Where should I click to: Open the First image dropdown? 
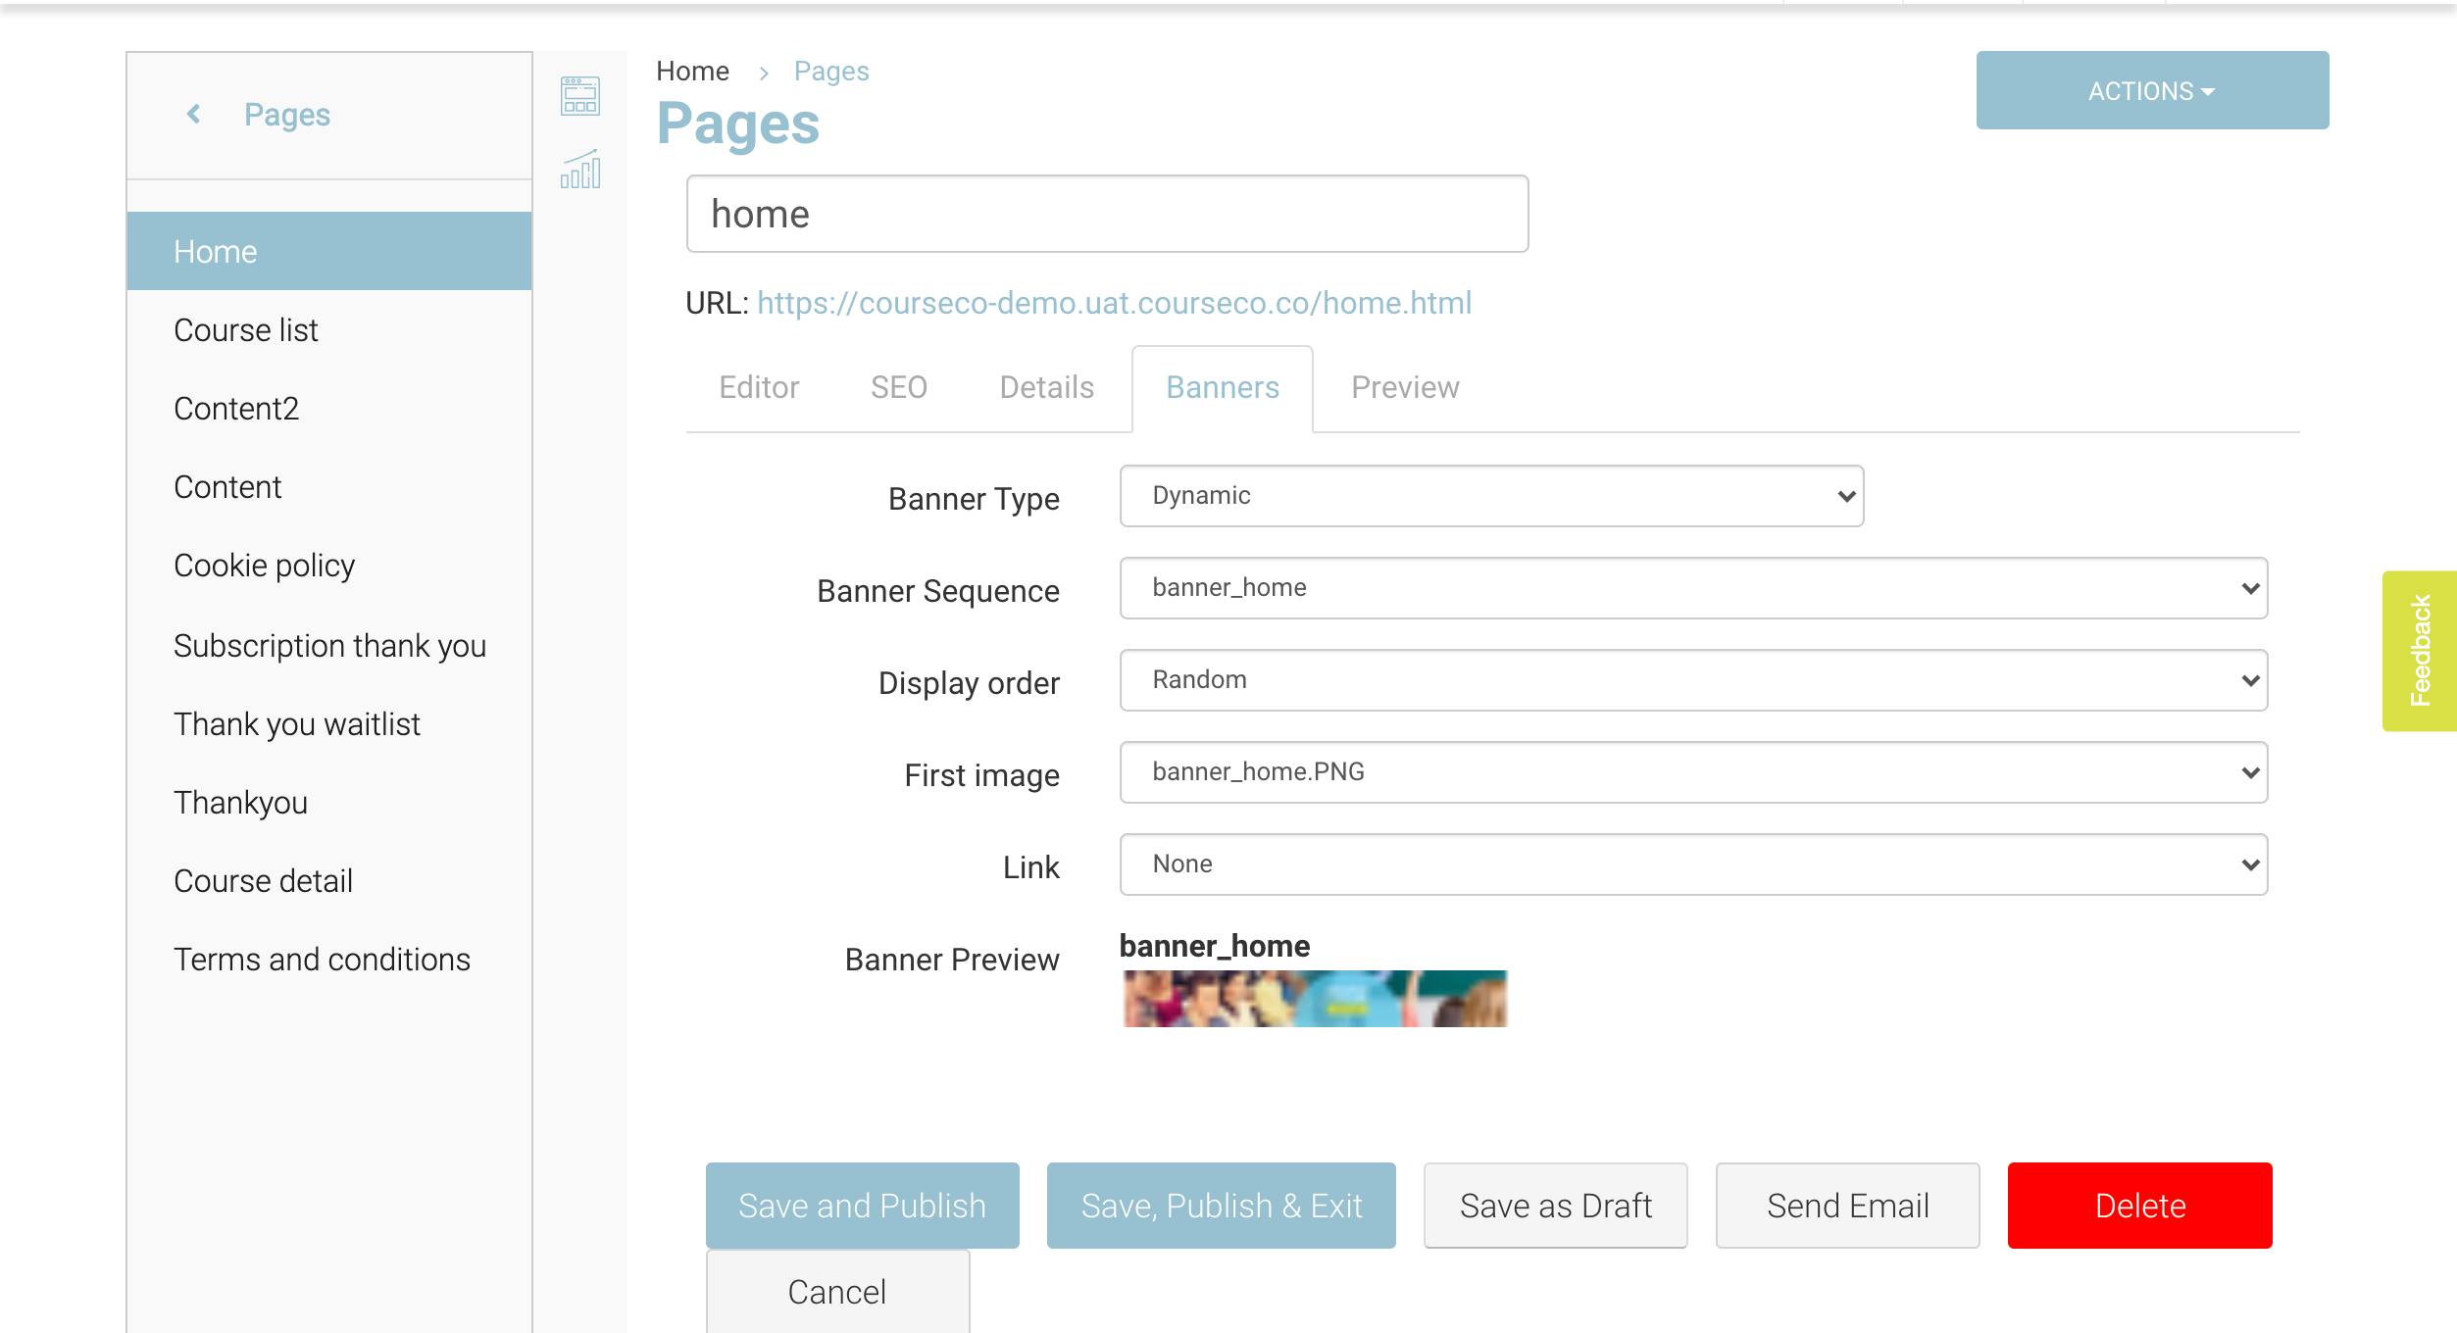click(x=1692, y=772)
